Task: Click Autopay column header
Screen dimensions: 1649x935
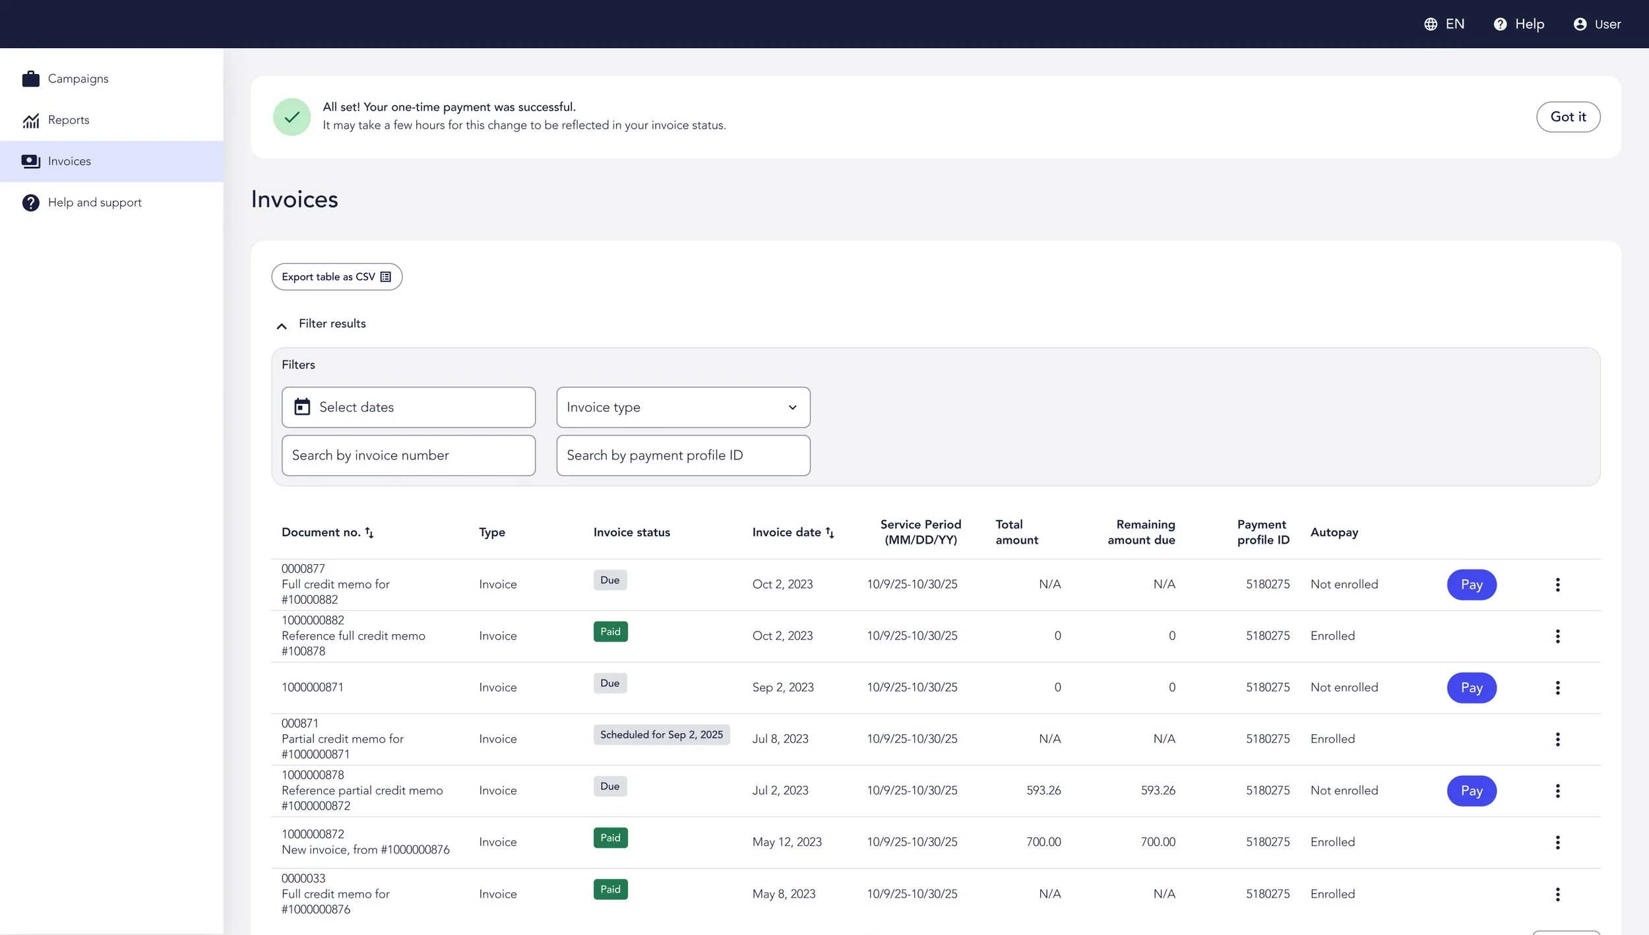Action: click(1334, 532)
